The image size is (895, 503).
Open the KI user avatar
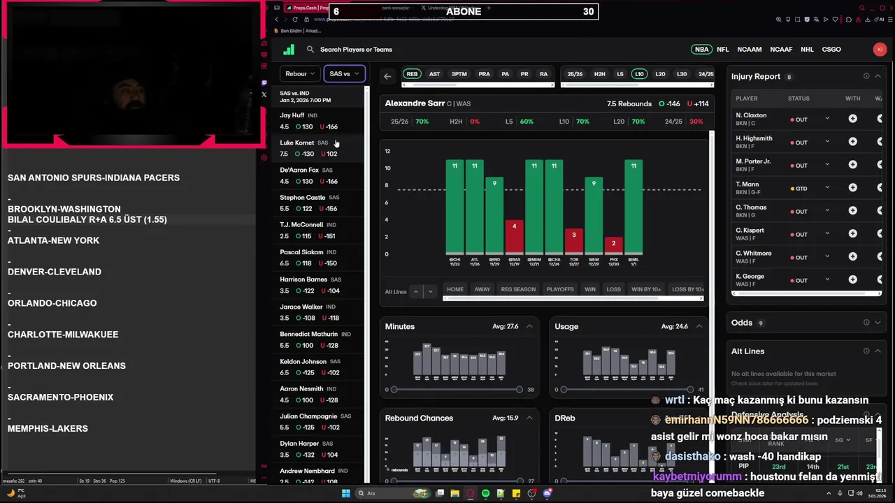pos(880,50)
